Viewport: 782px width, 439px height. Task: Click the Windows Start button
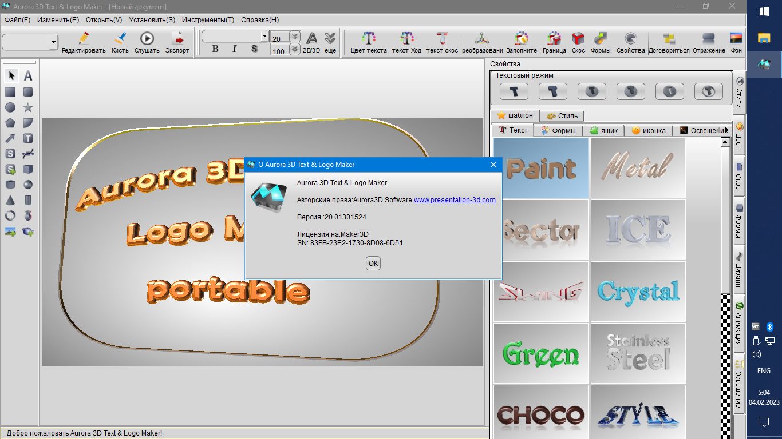[x=764, y=11]
